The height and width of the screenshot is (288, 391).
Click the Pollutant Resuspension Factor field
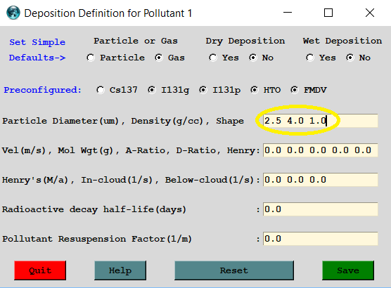[321, 239]
